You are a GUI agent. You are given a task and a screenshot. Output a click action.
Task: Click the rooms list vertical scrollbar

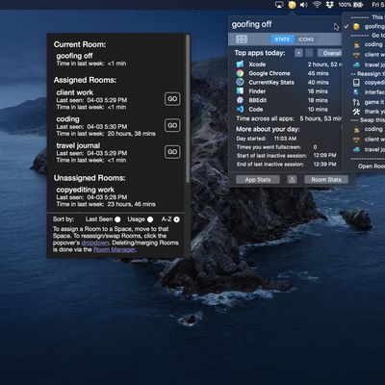(x=188, y=109)
